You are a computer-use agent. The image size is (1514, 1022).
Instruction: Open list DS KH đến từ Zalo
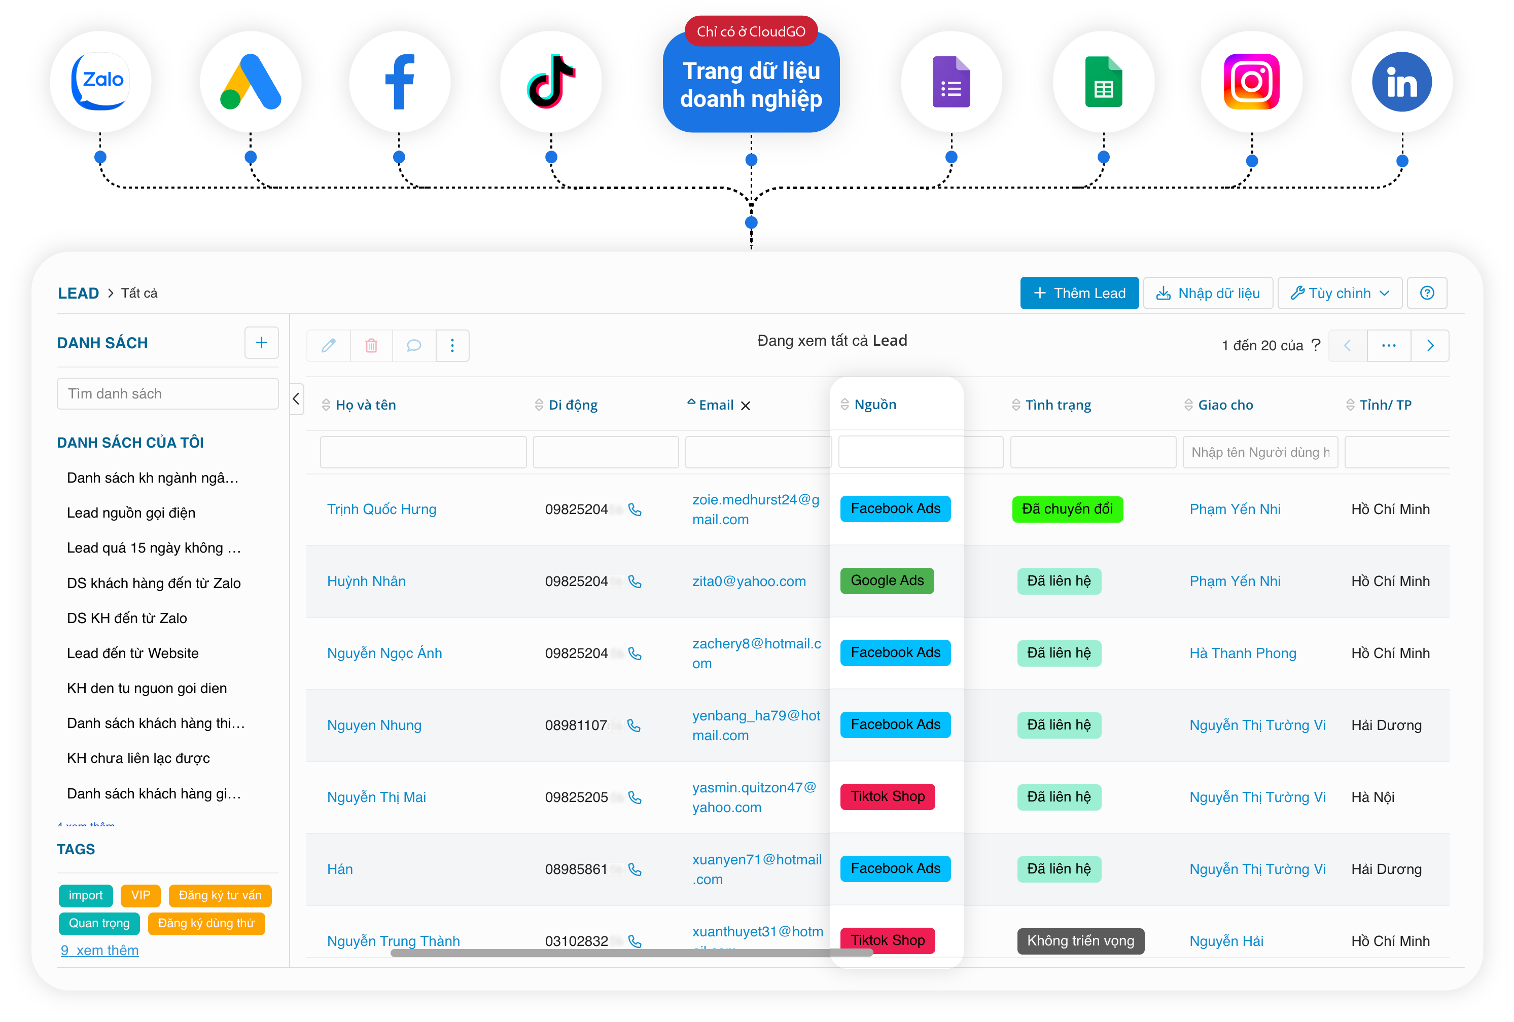coord(127,618)
